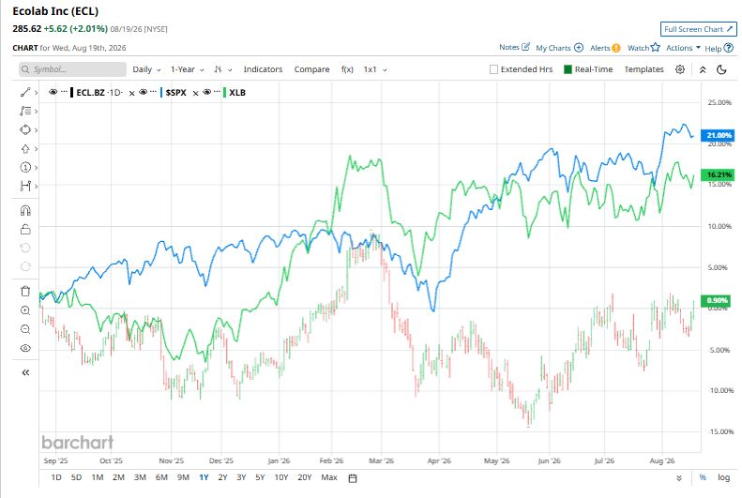Open the Actions dropdown
This screenshot has width=742, height=498.
click(x=683, y=48)
